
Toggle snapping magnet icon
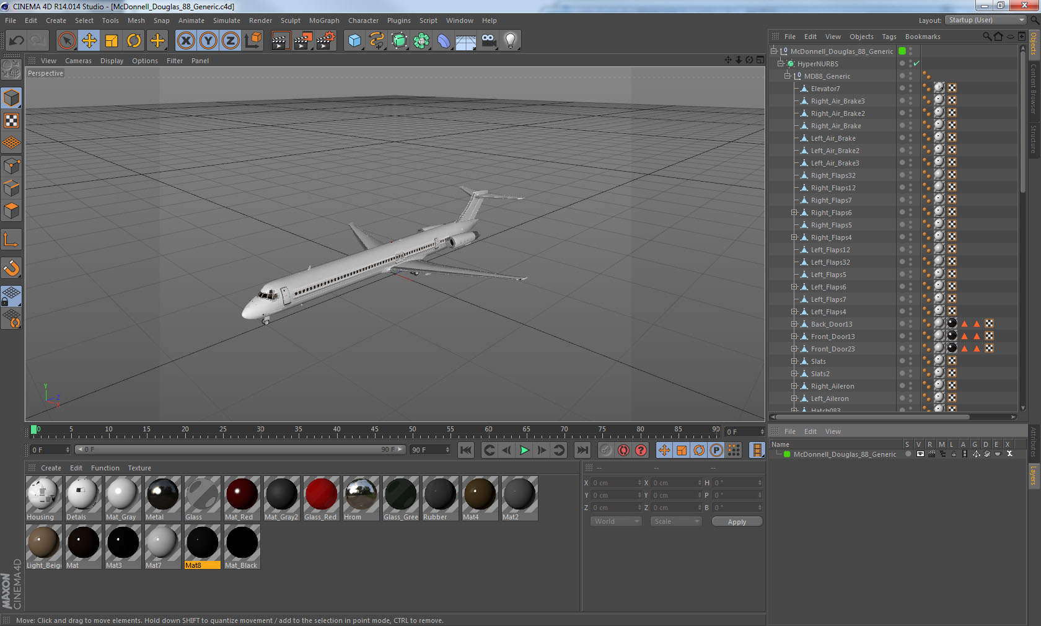11,268
